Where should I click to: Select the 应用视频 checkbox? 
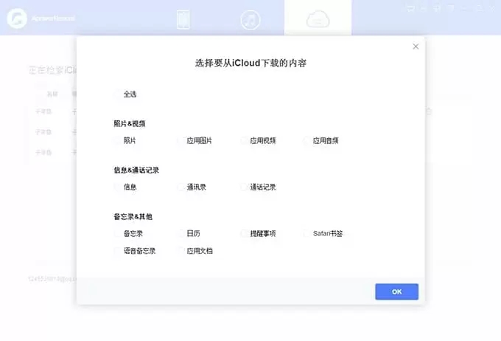click(245, 140)
